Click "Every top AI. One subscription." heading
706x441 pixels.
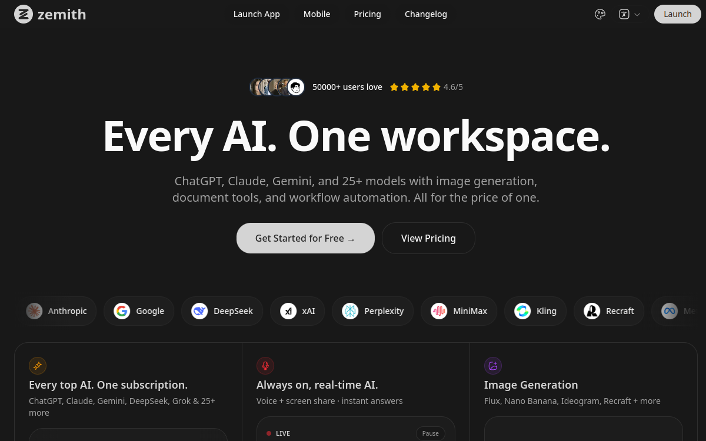[x=108, y=385]
